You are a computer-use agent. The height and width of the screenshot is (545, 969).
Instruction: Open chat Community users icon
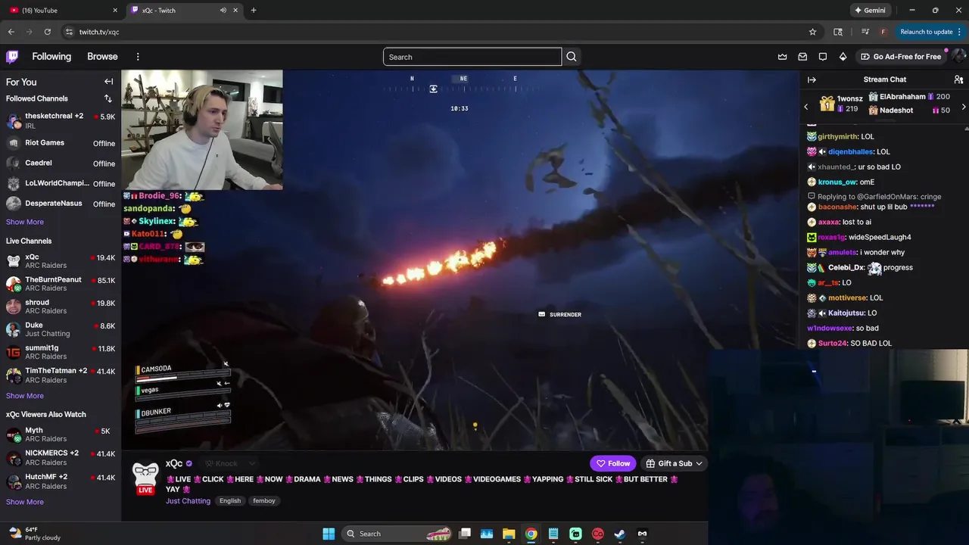(958, 79)
